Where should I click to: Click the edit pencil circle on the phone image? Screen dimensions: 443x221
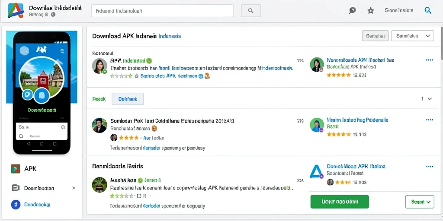pyautogui.click(x=28, y=95)
